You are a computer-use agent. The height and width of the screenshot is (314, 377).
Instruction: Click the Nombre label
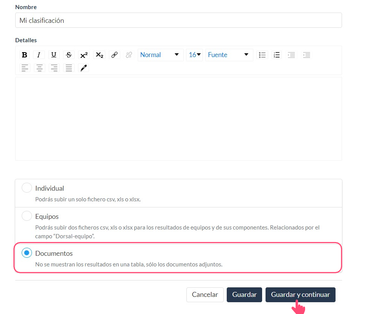[26, 7]
